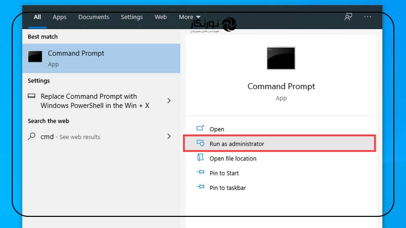Go to the Settings search tab
This screenshot has height=228, width=406.
point(131,17)
